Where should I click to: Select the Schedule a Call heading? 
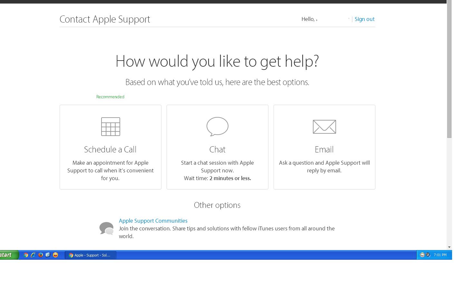(110, 150)
